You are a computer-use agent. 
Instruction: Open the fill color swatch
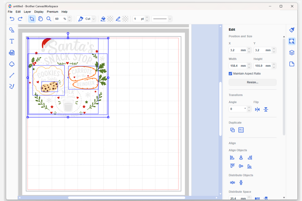click(110, 19)
